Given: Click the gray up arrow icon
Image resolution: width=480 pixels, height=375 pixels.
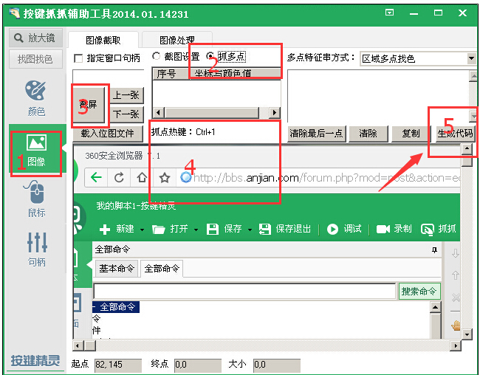Looking at the screenshot, I should click(456, 275).
